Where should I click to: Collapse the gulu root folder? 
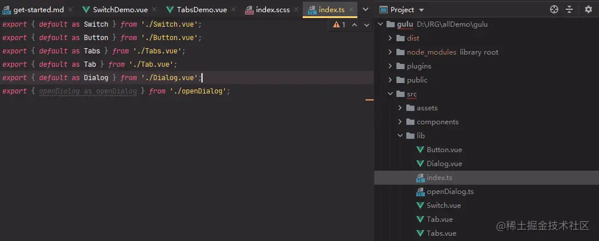380,24
